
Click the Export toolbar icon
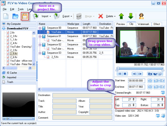click(56, 16)
